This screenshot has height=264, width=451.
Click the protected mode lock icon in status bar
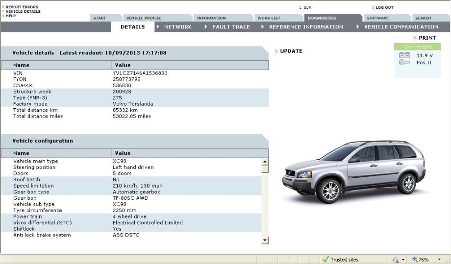point(396,260)
